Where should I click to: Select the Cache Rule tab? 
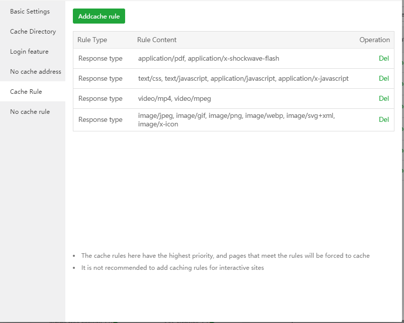coord(26,92)
